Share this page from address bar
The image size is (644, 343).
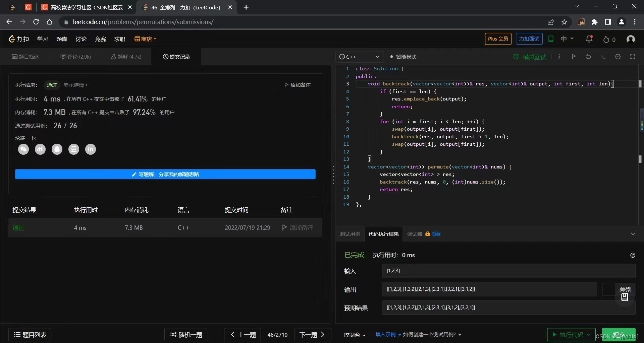[x=551, y=22]
